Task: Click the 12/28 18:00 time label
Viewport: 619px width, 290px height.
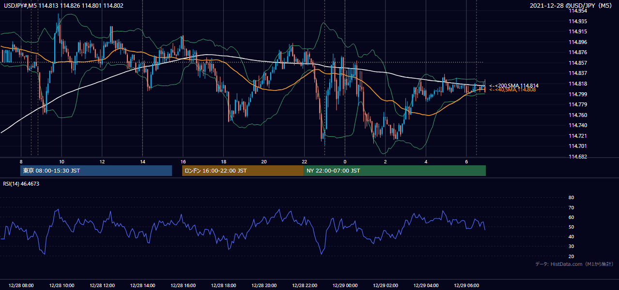Action: coord(223,286)
